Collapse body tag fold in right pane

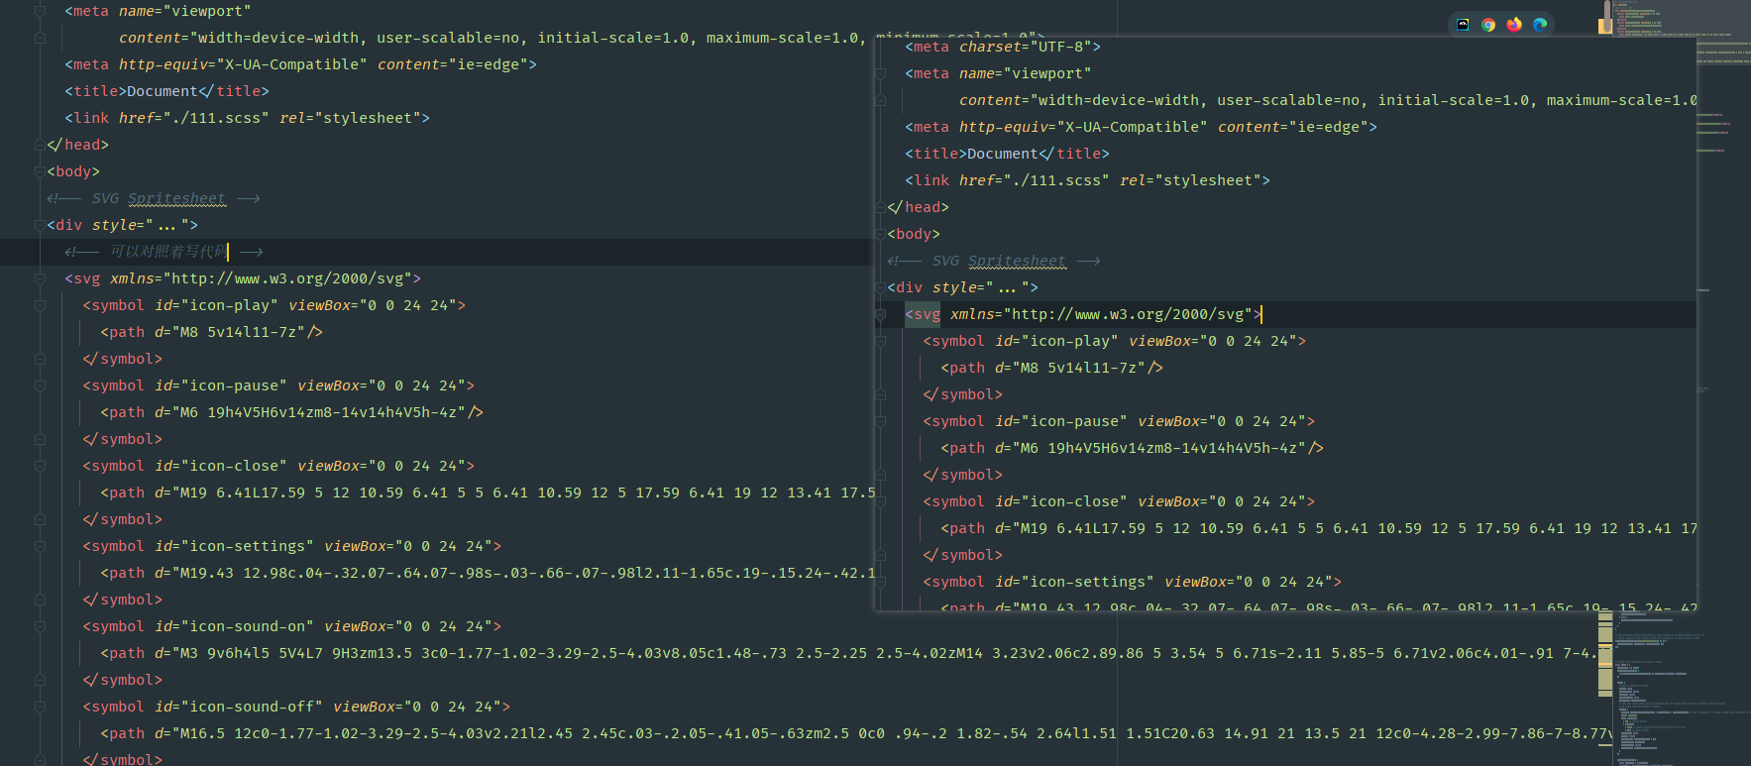[880, 234]
